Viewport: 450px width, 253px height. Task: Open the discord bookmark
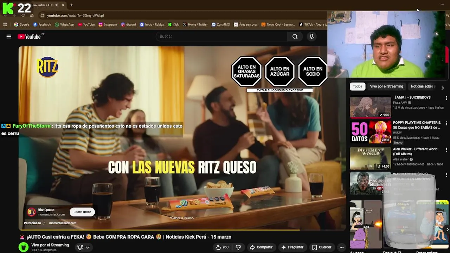pyautogui.click(x=128, y=25)
